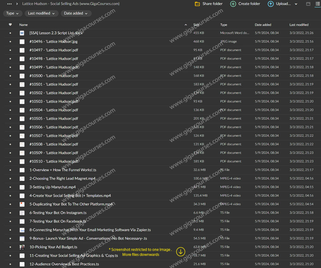Click the Create folder plus icon

click(x=233, y=4)
